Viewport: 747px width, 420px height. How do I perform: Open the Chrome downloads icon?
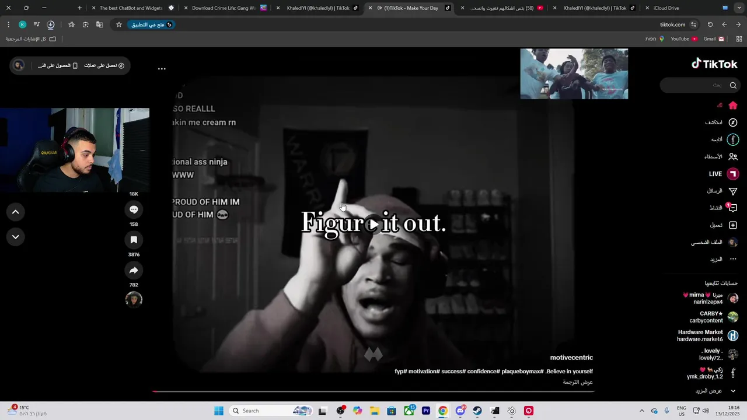point(51,24)
